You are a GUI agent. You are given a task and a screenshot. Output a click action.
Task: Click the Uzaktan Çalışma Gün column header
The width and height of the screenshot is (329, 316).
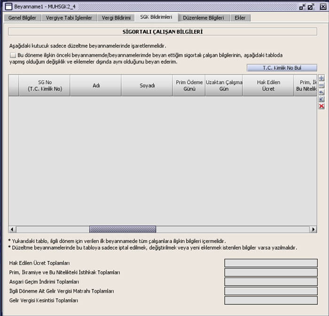224,86
